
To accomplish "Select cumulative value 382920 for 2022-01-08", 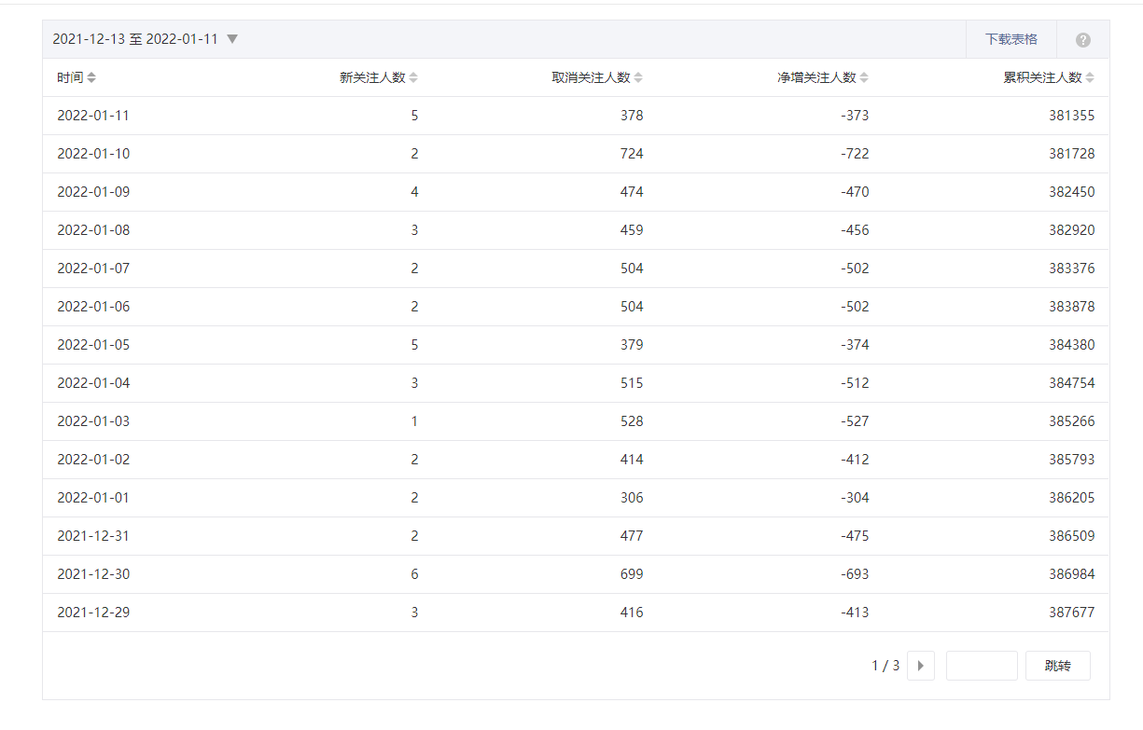I will (1071, 230).
